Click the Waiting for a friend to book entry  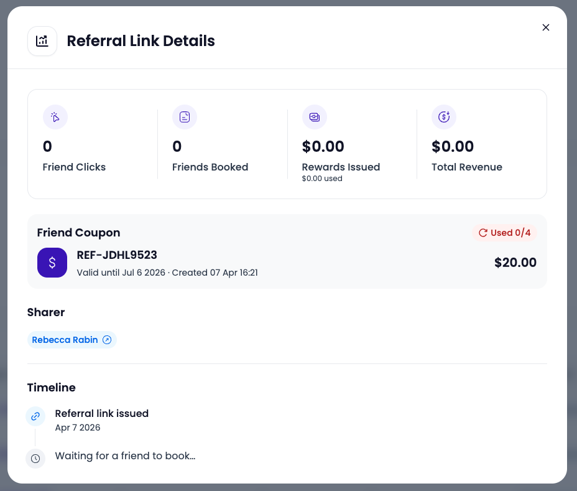[x=125, y=456]
